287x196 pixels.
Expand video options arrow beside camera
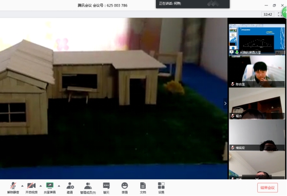coord(41,186)
